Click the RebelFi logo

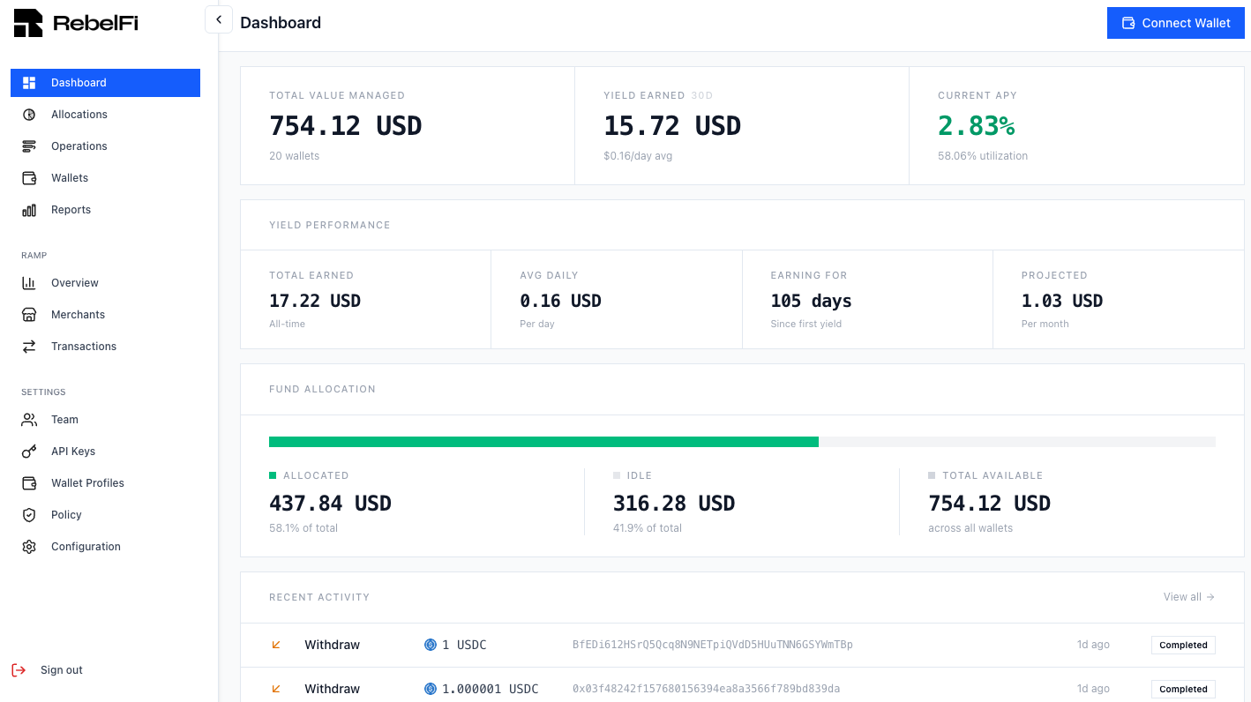tap(75, 23)
